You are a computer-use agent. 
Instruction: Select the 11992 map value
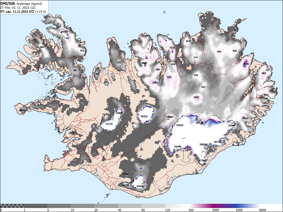pos(245,118)
